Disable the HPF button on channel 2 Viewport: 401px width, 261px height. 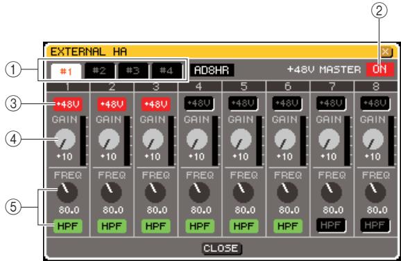(112, 226)
